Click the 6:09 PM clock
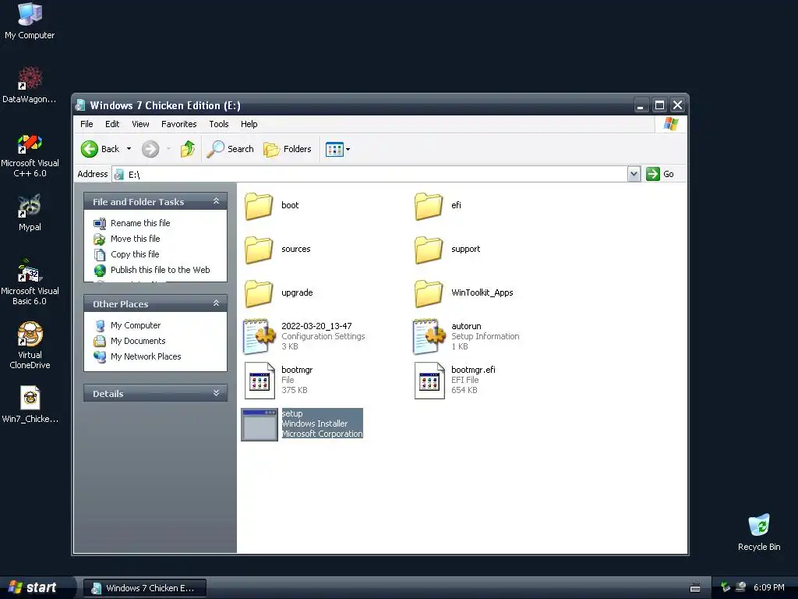This screenshot has width=798, height=599. pyautogui.click(x=769, y=587)
